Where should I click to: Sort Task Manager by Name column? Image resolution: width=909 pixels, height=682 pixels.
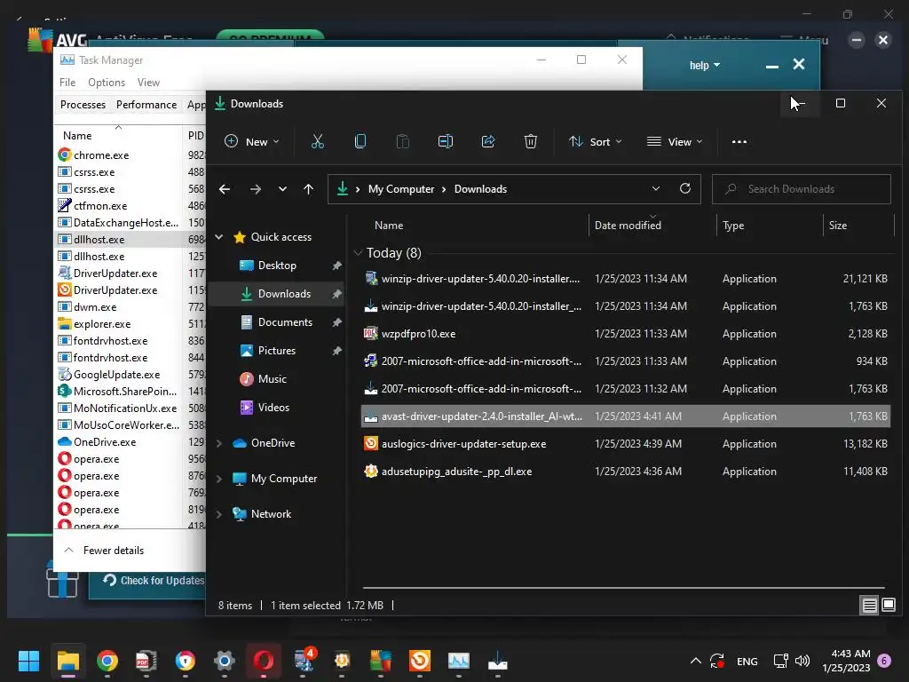(77, 135)
